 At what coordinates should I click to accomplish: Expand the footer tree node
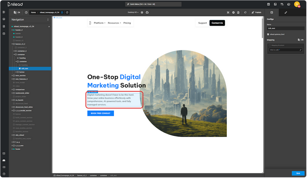click(x=12, y=149)
